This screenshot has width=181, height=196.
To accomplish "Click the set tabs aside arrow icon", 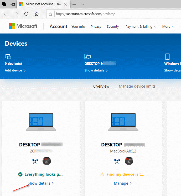I will pyautogui.click(x=13, y=4).
